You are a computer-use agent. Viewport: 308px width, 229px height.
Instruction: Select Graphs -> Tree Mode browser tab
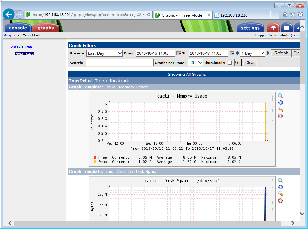[182, 15]
